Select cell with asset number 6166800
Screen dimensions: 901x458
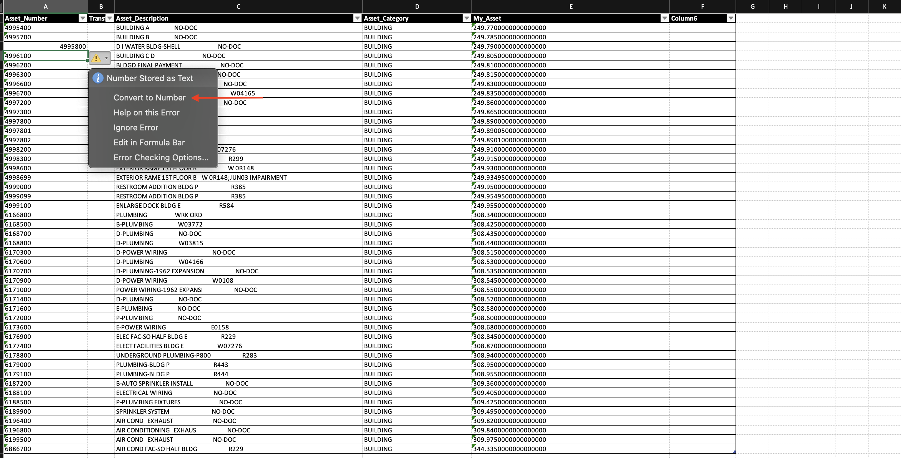pyautogui.click(x=46, y=215)
